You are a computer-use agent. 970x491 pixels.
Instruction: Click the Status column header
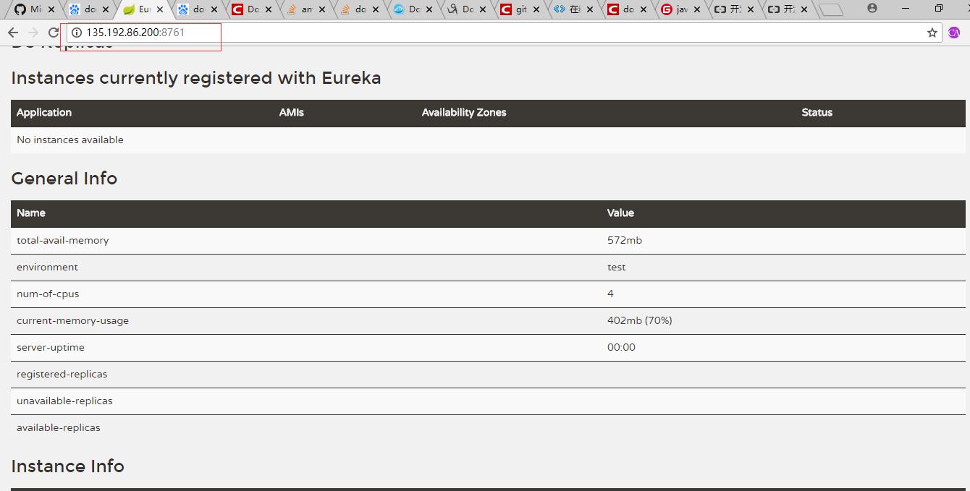coord(817,112)
